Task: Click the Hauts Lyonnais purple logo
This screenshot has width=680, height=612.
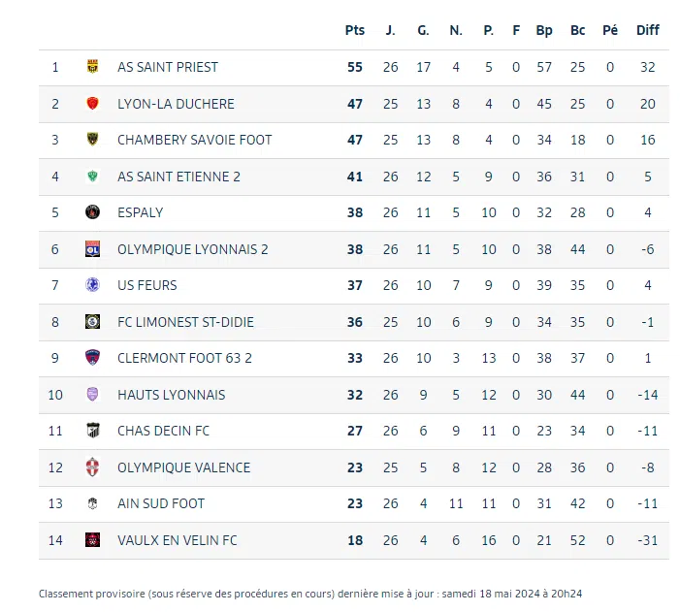Action: (x=93, y=395)
